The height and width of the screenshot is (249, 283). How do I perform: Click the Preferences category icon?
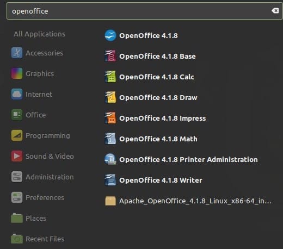[x=17, y=197]
